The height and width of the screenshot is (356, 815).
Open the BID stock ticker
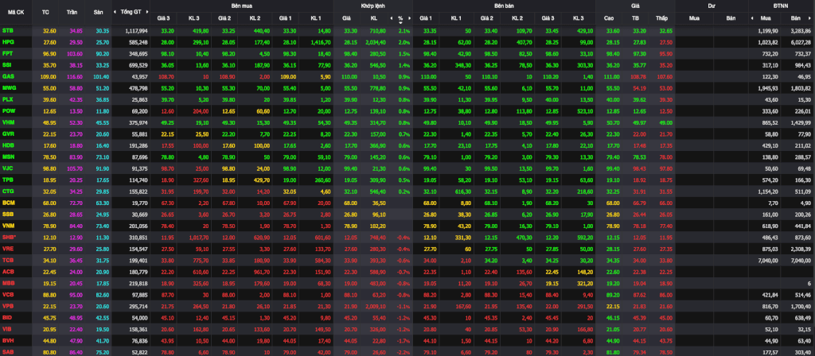tap(7, 316)
